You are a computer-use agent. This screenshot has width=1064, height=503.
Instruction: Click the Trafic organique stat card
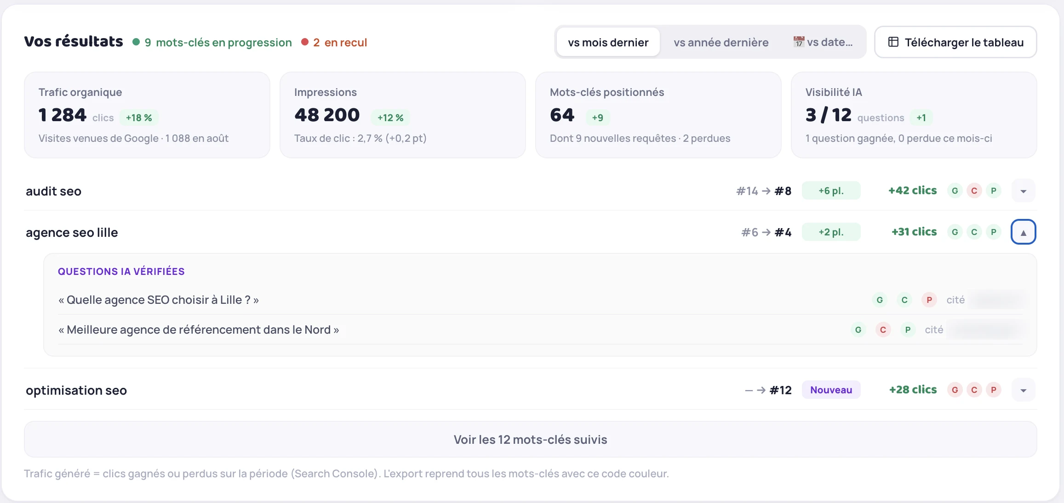click(147, 115)
